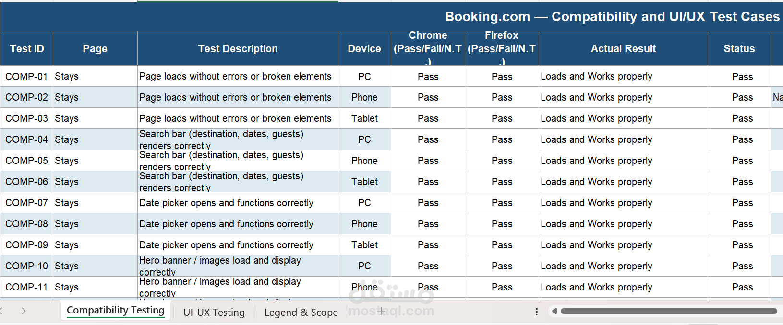Click the horizontal scrollbar thumb
The height and width of the screenshot is (325, 783).
click(x=668, y=312)
